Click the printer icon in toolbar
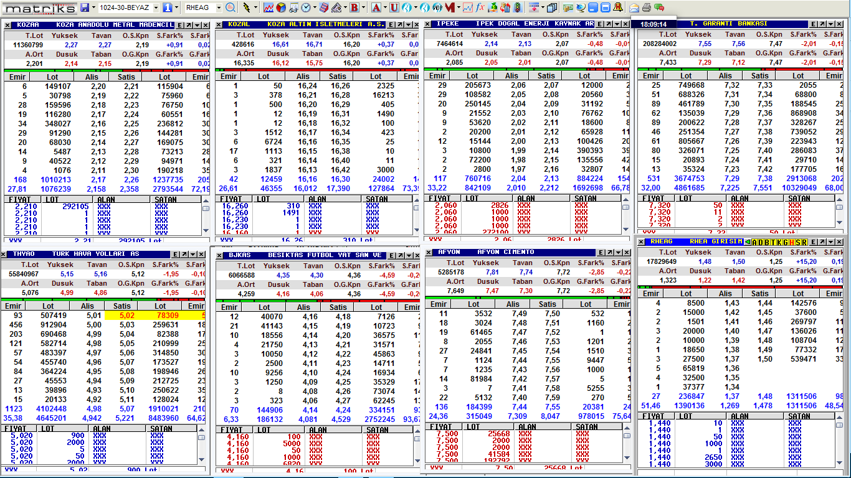The width and height of the screenshot is (851, 478). [647, 8]
